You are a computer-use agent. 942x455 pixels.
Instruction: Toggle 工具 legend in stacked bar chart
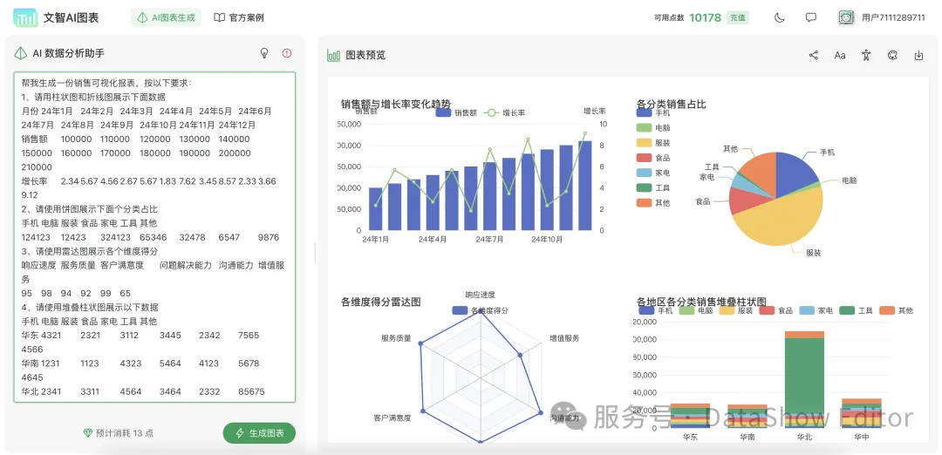click(857, 310)
